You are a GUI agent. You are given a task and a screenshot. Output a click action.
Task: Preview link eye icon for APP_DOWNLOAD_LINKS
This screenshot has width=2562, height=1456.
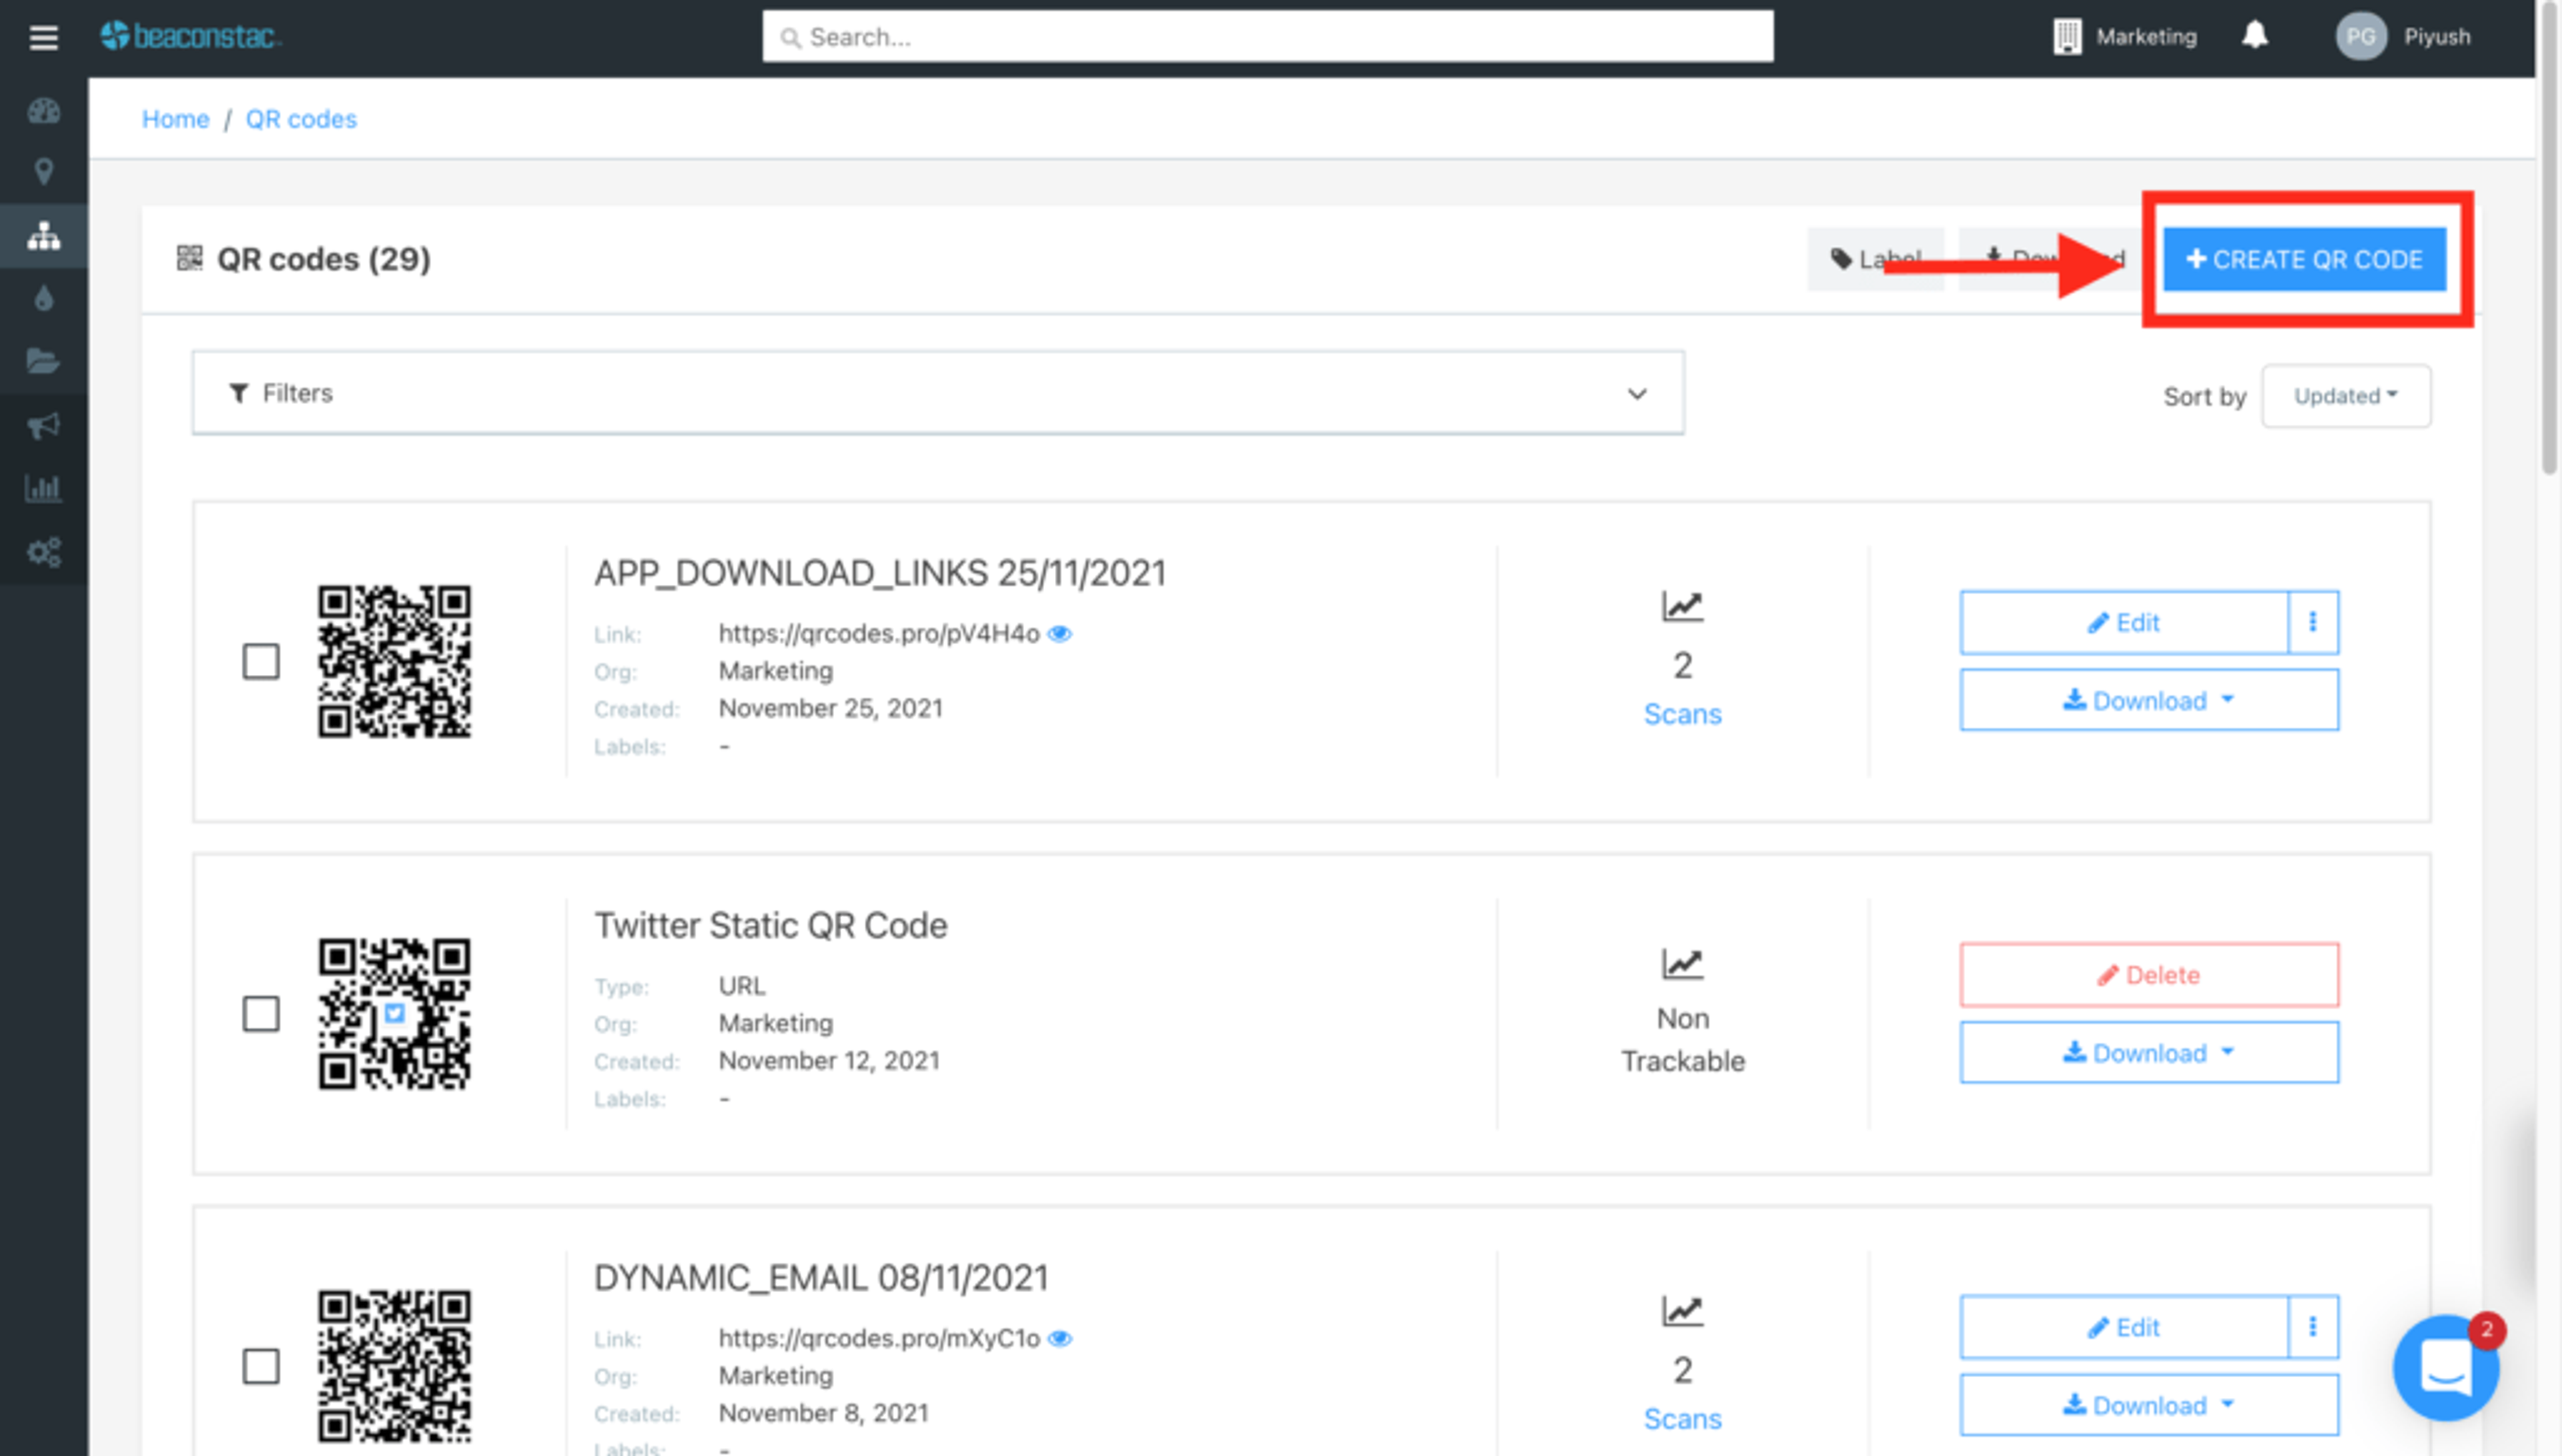click(x=1060, y=634)
